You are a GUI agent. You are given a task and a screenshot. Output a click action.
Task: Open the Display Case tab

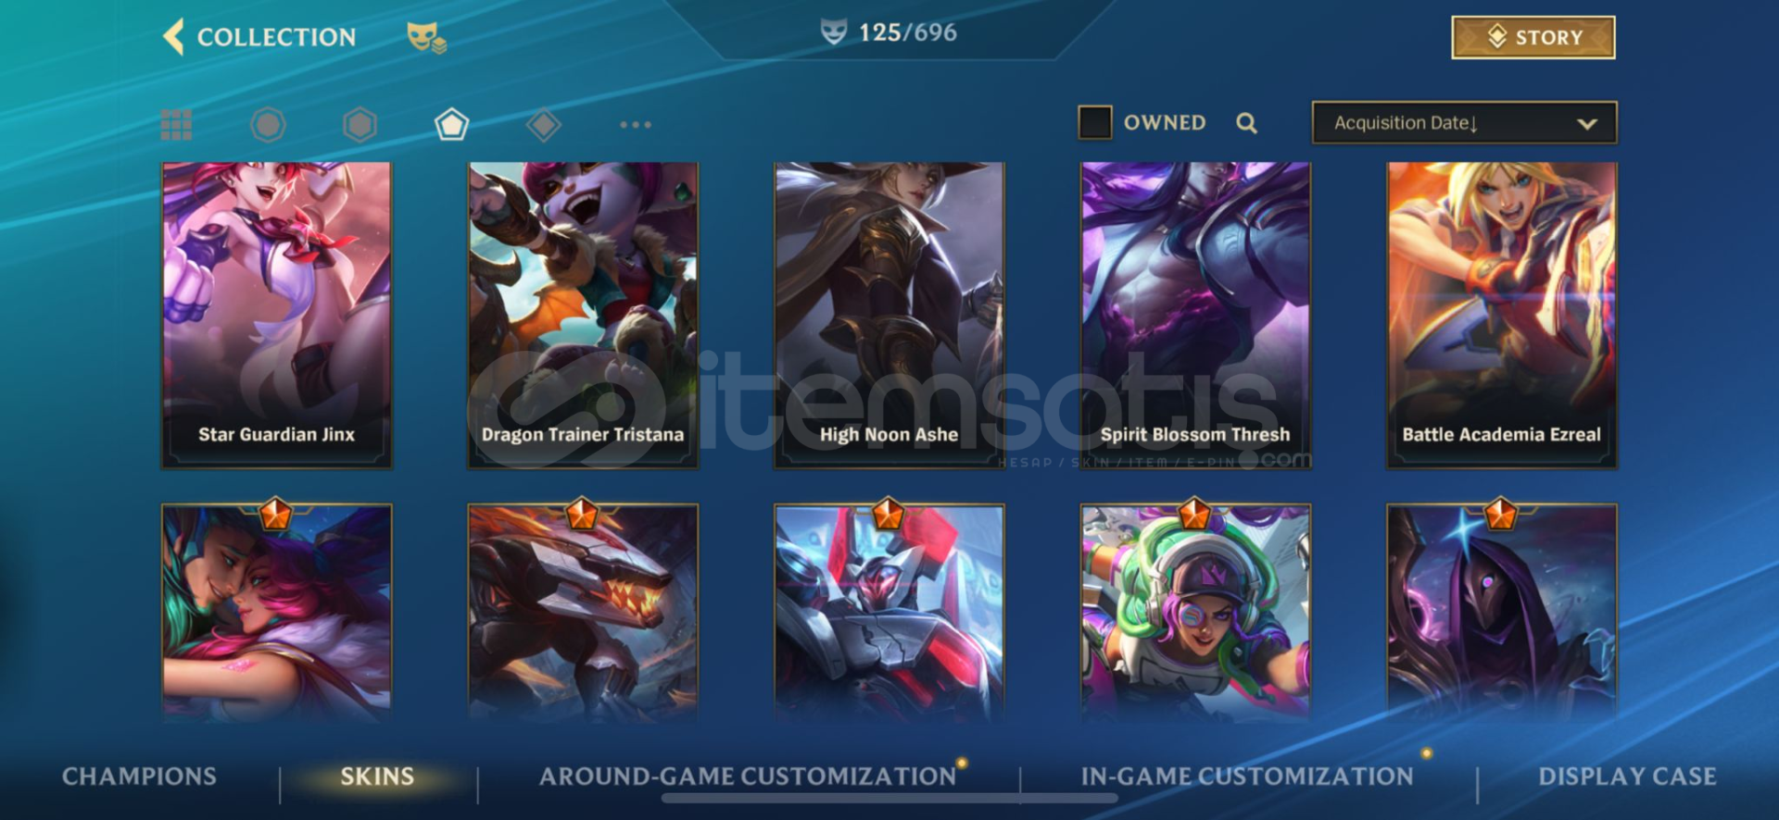click(1627, 777)
